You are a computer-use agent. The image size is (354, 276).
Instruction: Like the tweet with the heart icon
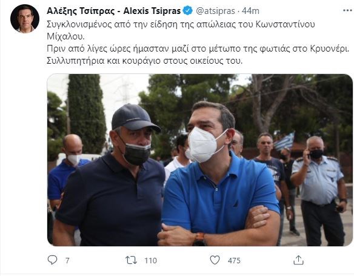(x=215, y=260)
